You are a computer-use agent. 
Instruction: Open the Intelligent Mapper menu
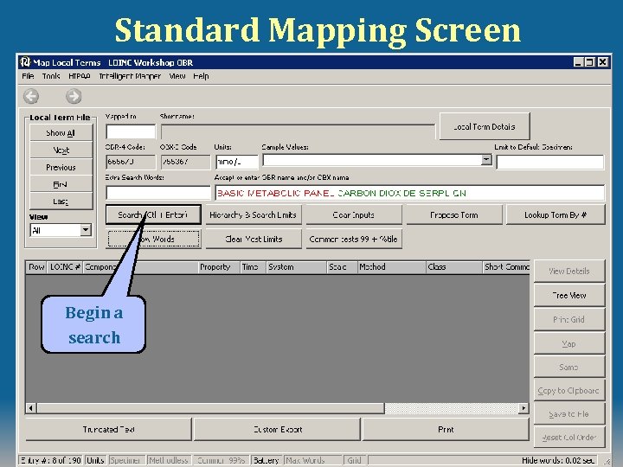coord(130,76)
